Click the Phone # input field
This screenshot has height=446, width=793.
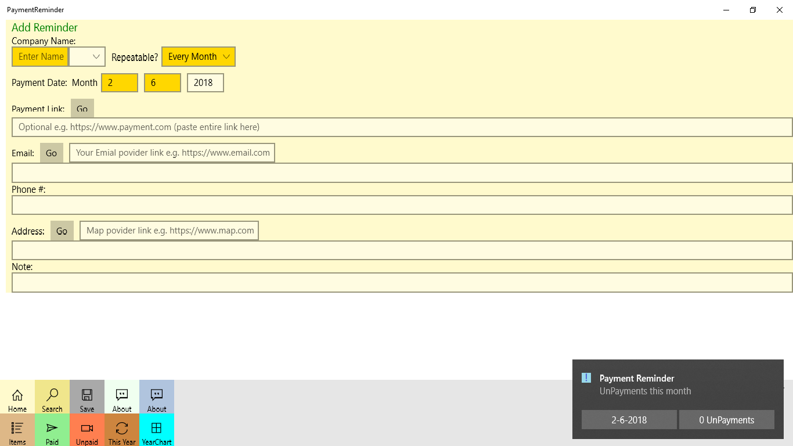(402, 205)
